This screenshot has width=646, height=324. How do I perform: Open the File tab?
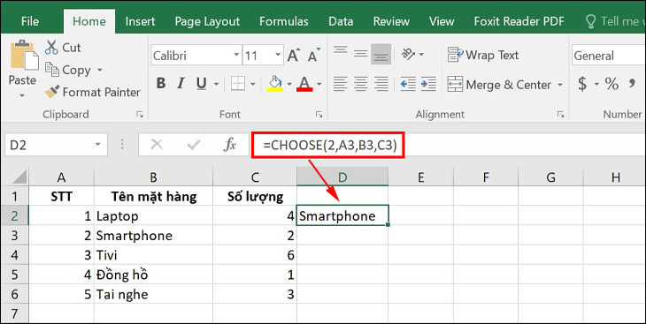[30, 21]
